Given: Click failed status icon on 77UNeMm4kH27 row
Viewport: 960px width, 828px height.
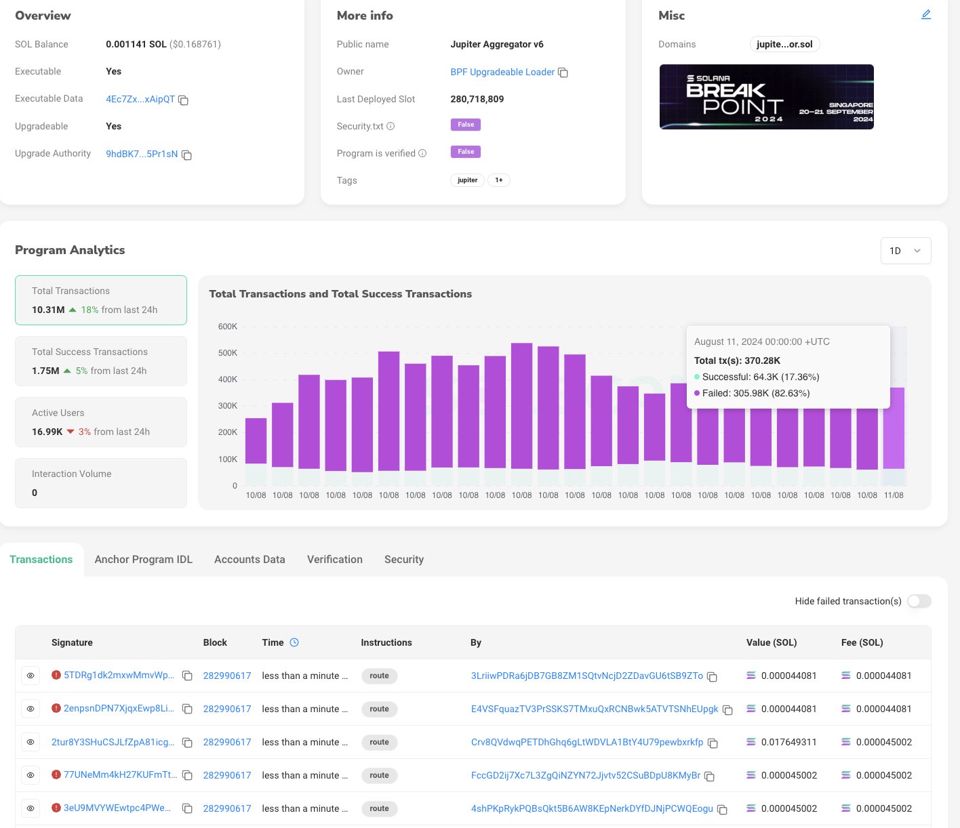Looking at the screenshot, I should (56, 774).
